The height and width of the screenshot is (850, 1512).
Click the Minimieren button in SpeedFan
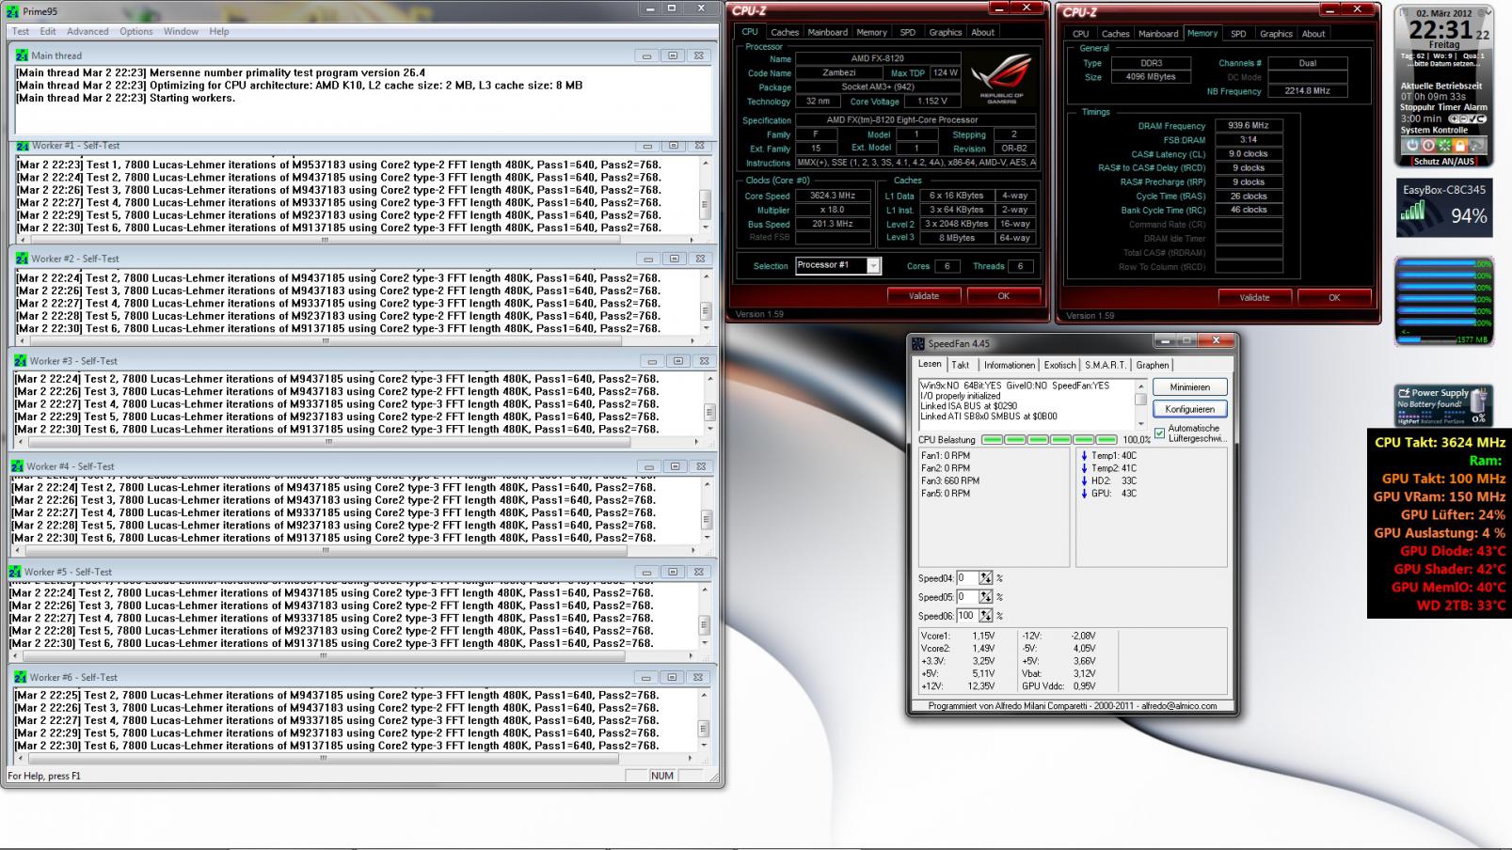(x=1190, y=387)
